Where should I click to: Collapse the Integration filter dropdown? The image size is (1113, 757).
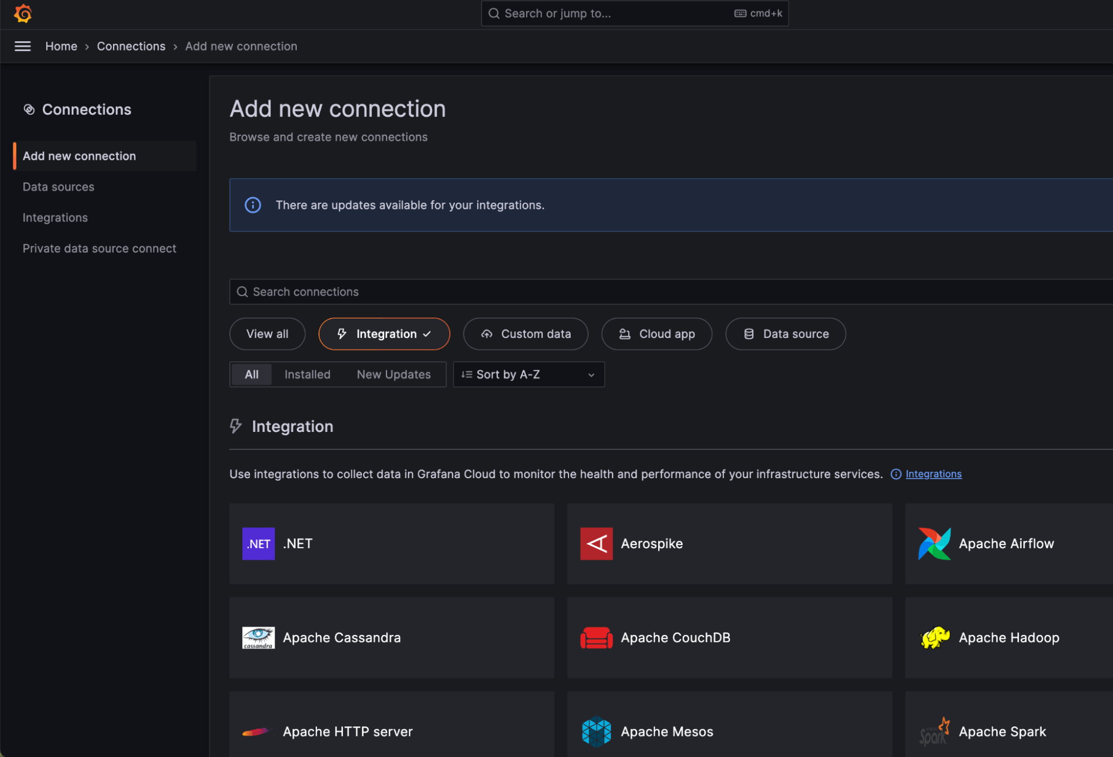click(384, 334)
